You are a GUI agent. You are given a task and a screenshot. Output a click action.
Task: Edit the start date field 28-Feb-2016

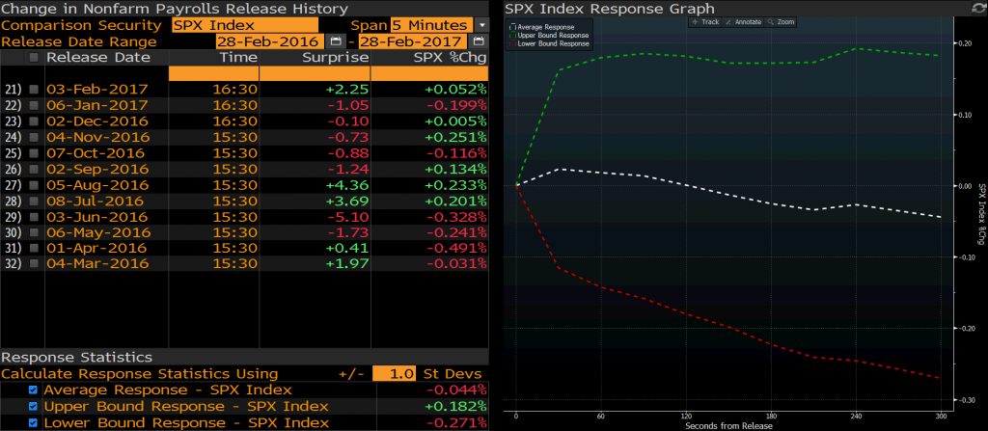270,41
